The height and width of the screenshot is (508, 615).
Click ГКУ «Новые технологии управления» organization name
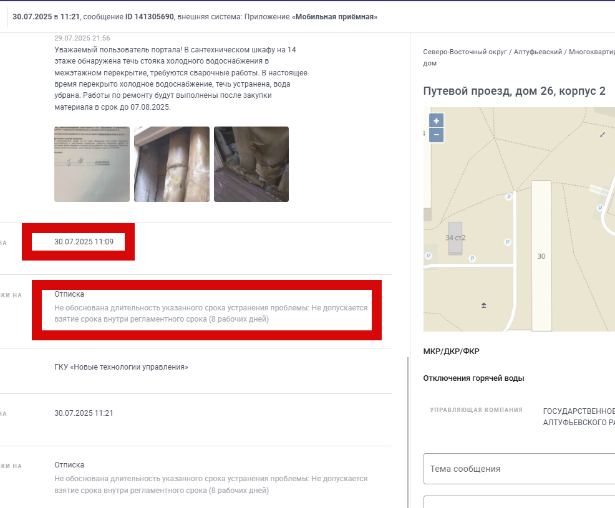tap(121, 367)
